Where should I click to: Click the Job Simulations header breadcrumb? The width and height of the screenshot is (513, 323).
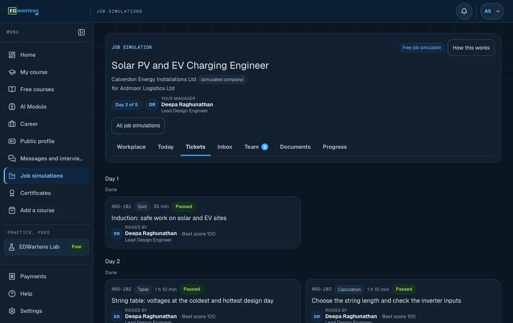(119, 11)
